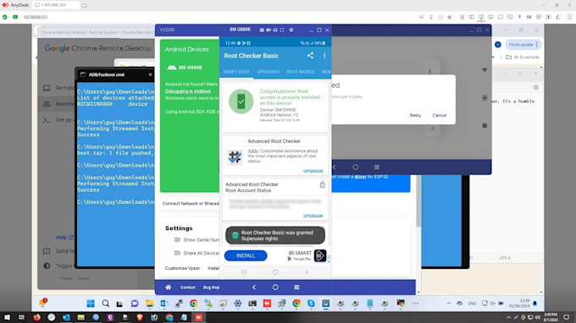This screenshot has height=323, width=576.
Task: Open the three-dot overflow menu in Root Checker
Action: pos(324,56)
